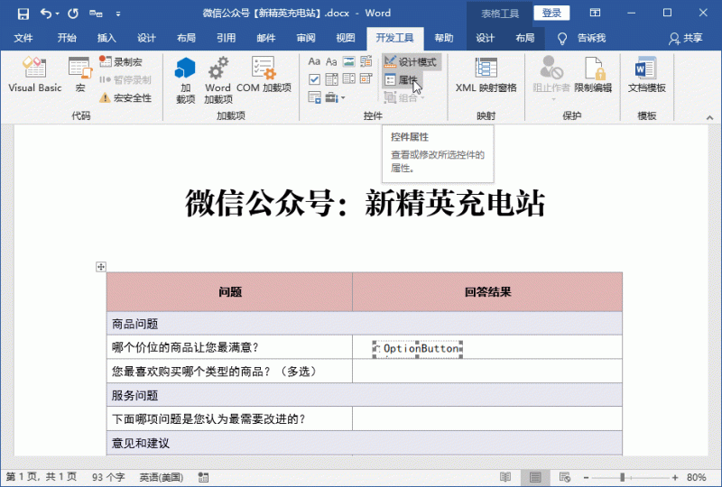Click the 登录 sign-in button
Viewport: 722px width, 487px height.
point(551,13)
